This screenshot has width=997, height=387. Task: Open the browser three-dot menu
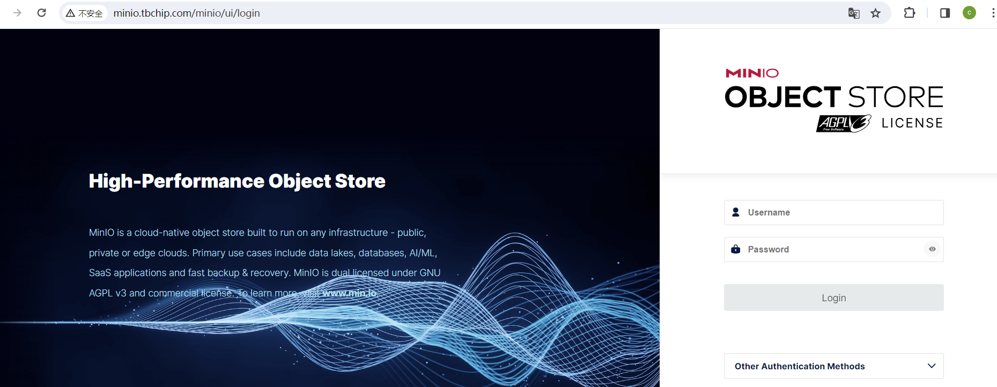pos(993,13)
